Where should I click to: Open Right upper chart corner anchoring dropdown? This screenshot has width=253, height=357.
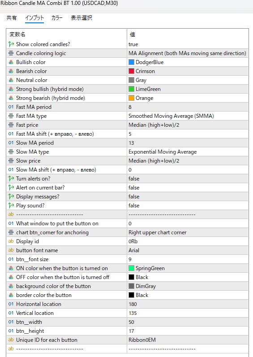(x=188, y=232)
